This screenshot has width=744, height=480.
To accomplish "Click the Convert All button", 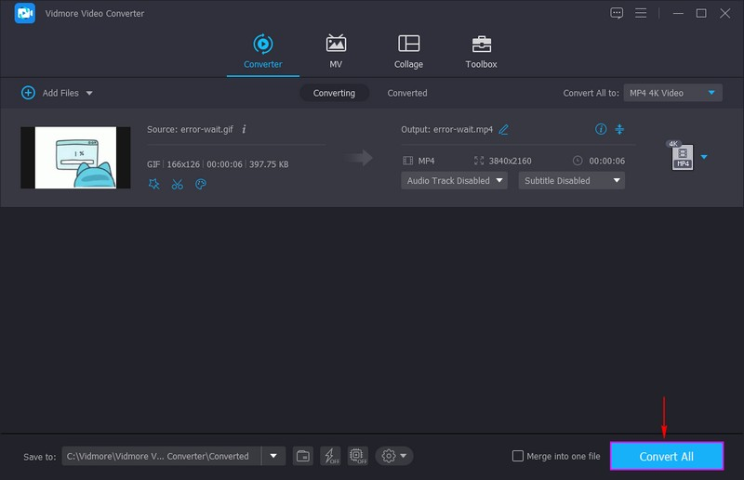I will tap(666, 457).
